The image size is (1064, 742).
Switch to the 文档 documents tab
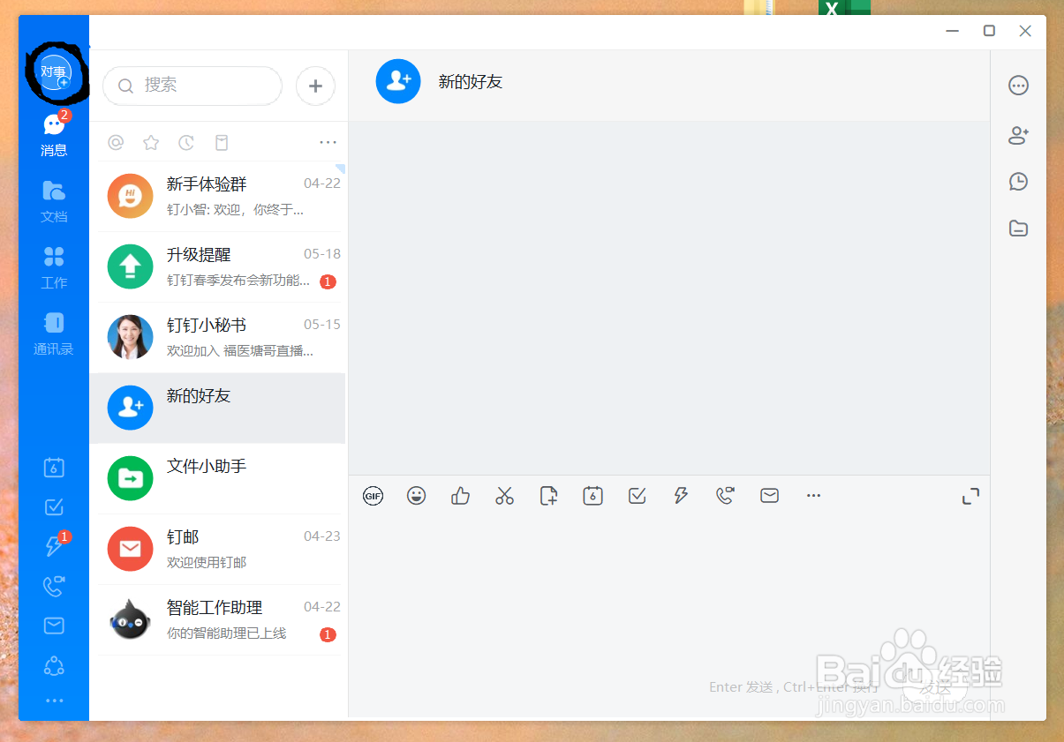(x=54, y=201)
